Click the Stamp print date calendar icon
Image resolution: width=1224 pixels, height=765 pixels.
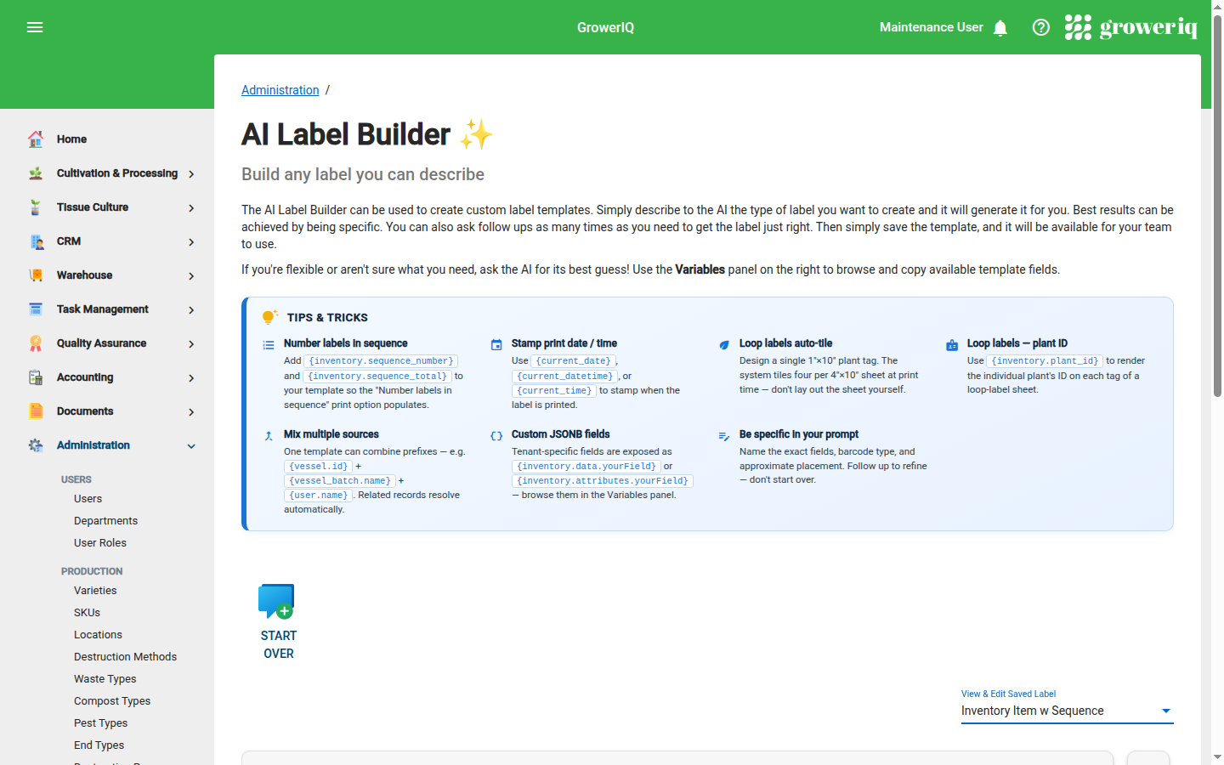tap(496, 345)
